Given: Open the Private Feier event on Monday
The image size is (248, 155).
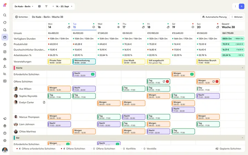Looking at the screenshot, I should pyautogui.click(x=59, y=62).
